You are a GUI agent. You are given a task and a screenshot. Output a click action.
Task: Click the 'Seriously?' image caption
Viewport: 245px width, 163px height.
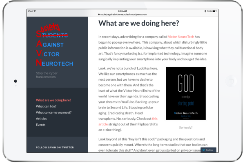tap(186, 128)
